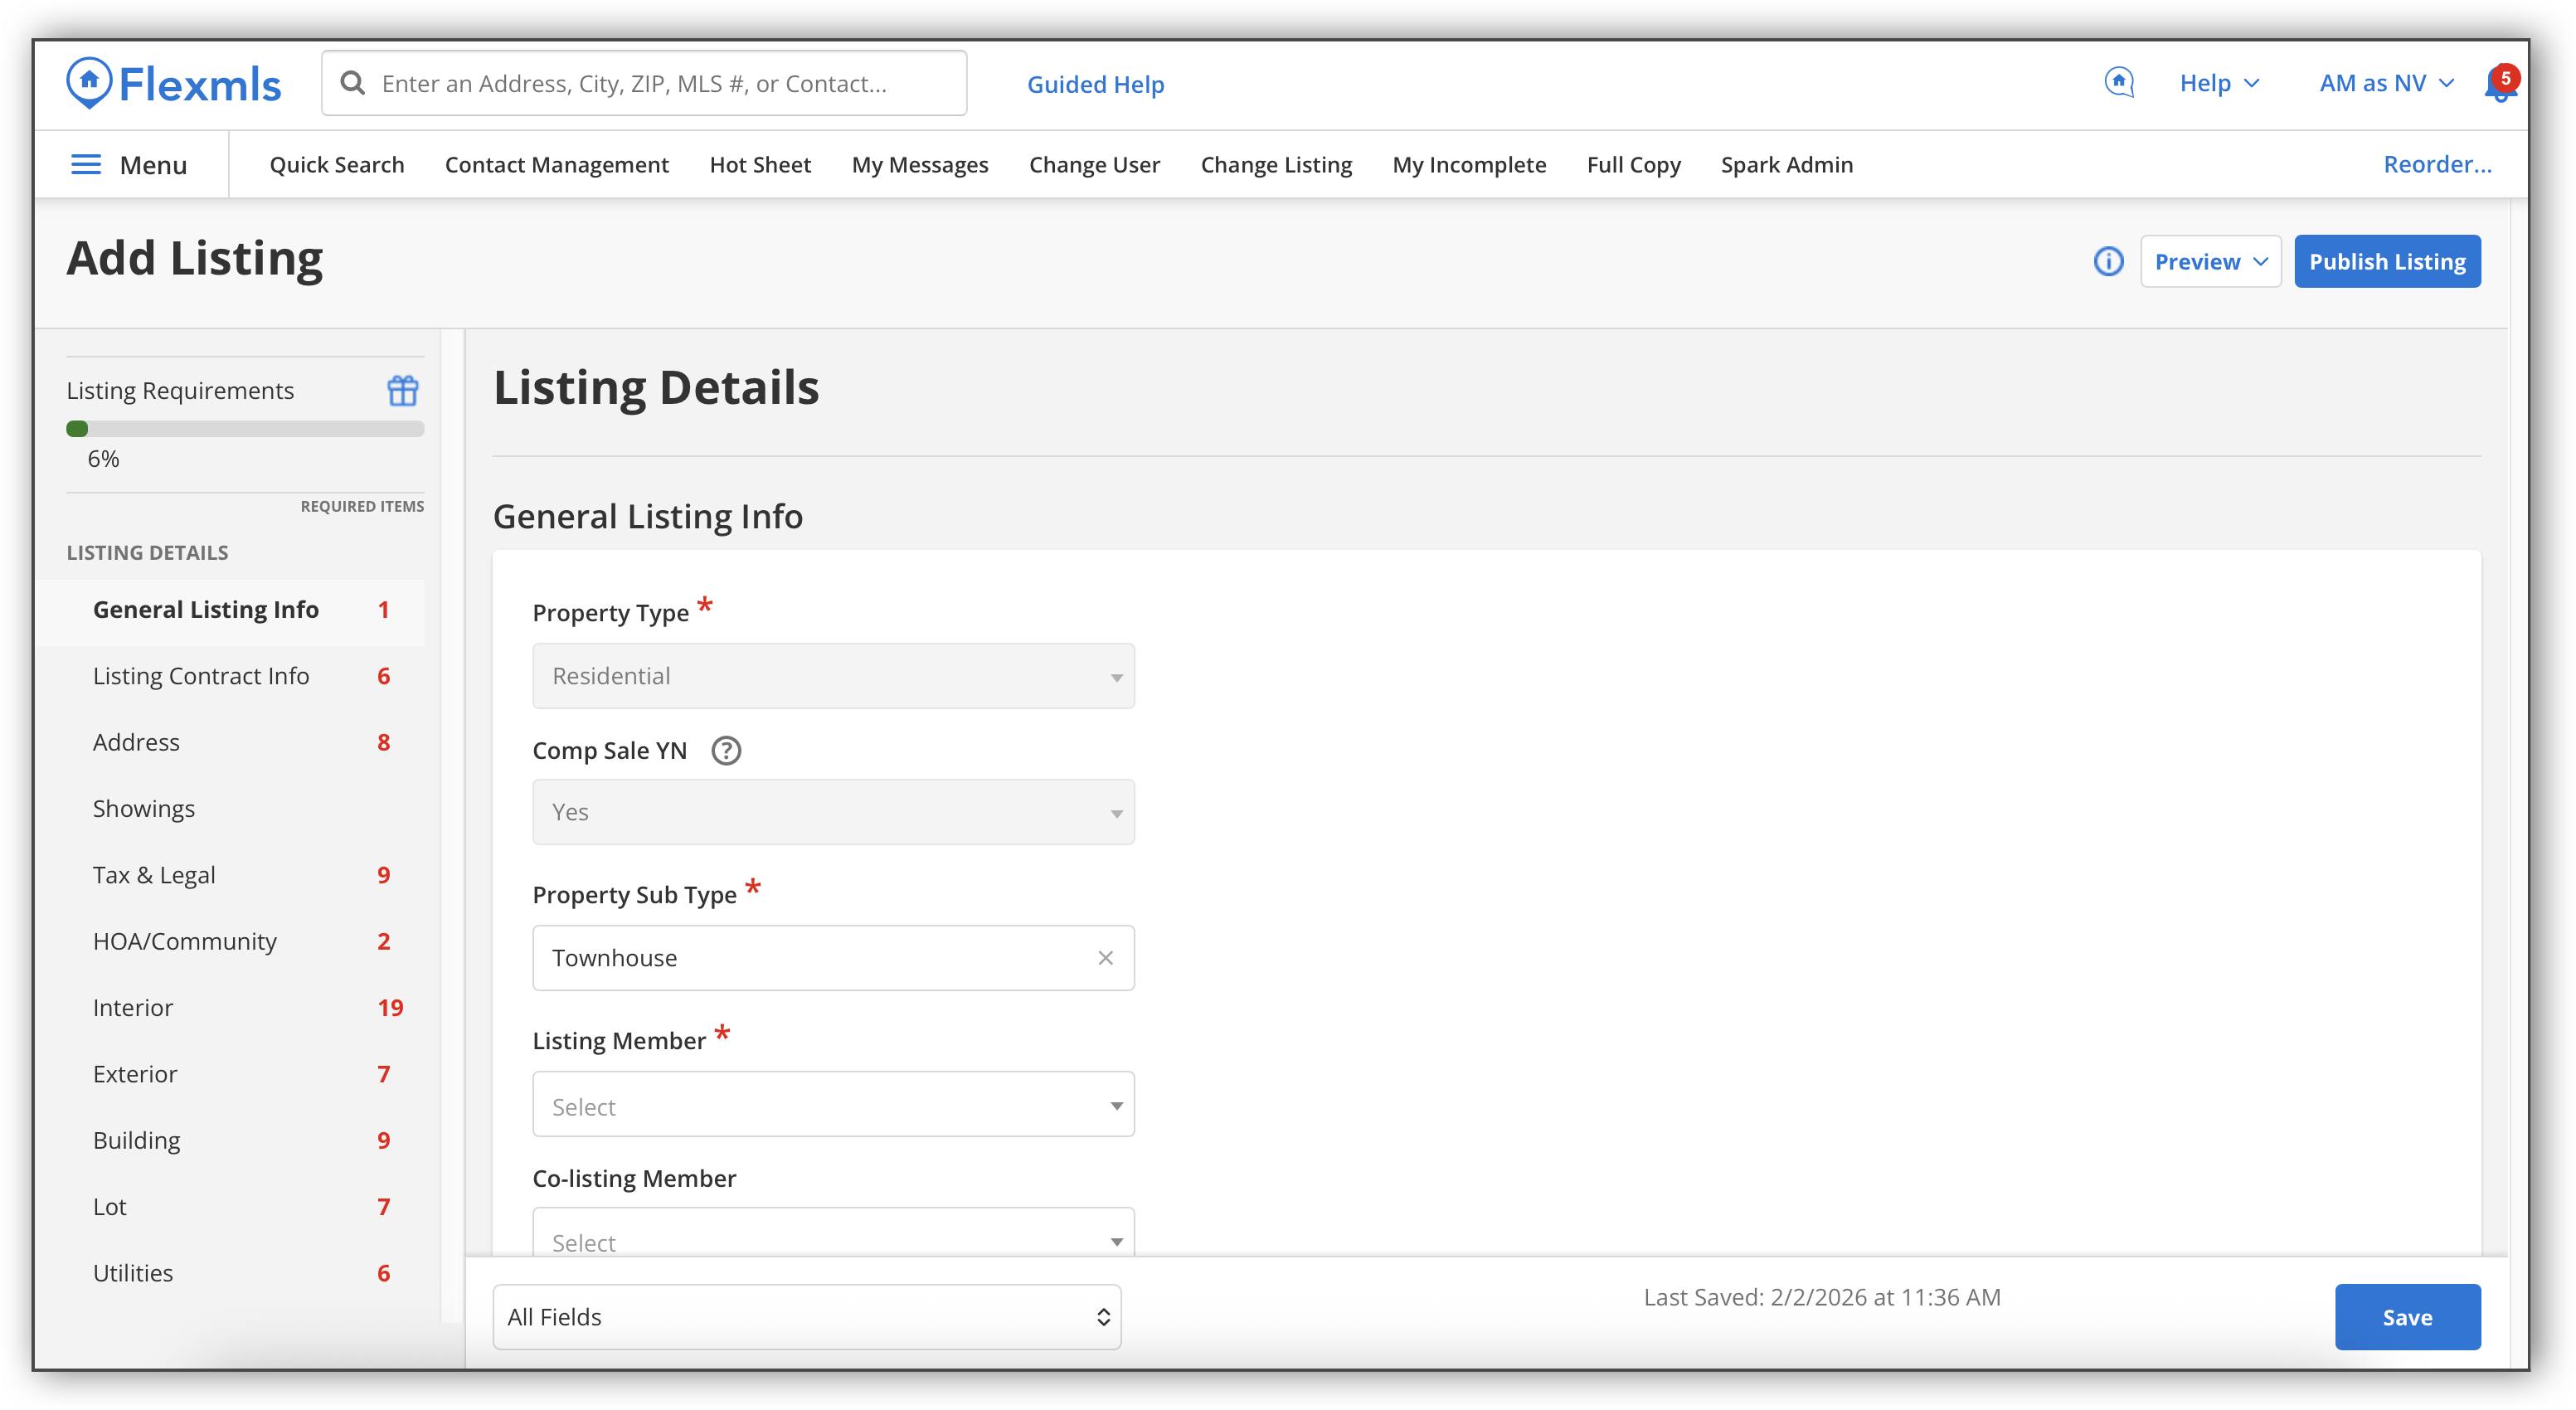Open the help tooltip beside Comp Sale YN
Screen dimensions: 2576x1410
tap(725, 751)
